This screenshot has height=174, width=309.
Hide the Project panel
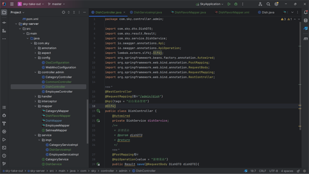(84, 12)
